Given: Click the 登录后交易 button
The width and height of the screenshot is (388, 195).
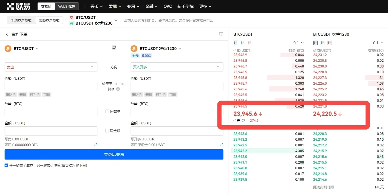Looking at the screenshot, I should point(114,154).
